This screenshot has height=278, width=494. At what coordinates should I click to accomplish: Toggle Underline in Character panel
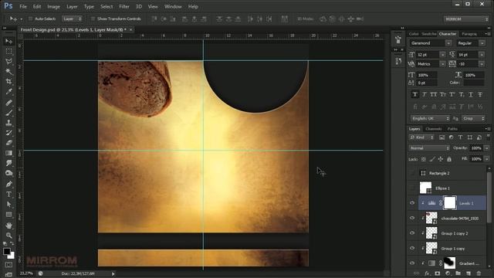click(x=471, y=94)
